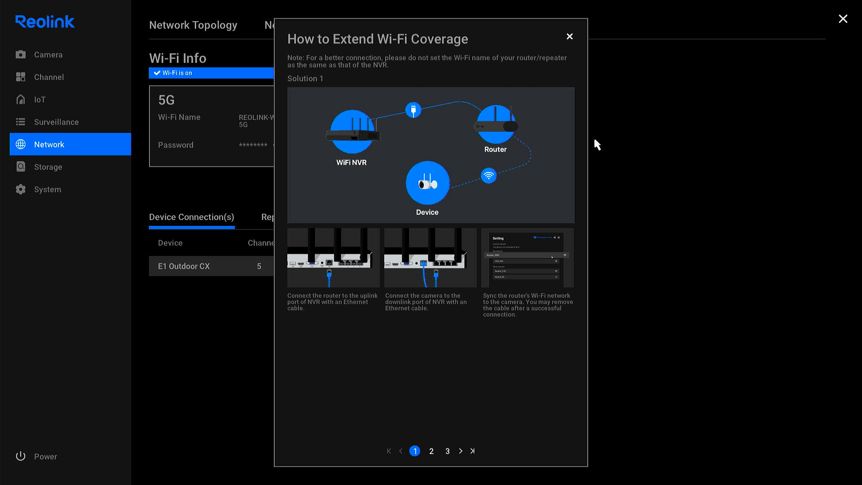The width and height of the screenshot is (862, 485).
Task: Open the Channel section icon
Action: click(x=21, y=77)
